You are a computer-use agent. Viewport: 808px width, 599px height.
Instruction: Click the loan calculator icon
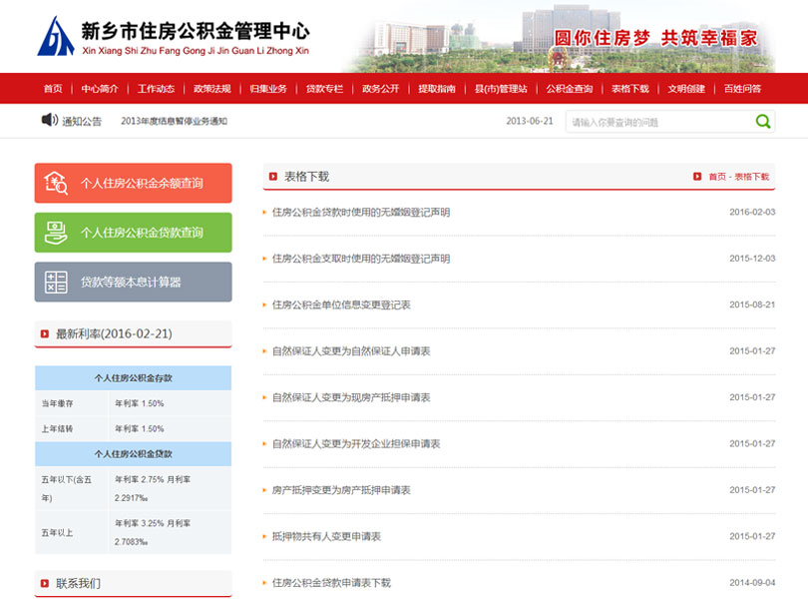56,283
